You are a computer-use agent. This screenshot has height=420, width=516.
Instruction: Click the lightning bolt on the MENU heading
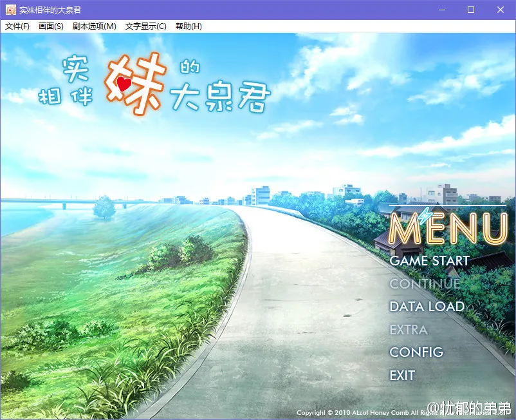pos(423,217)
